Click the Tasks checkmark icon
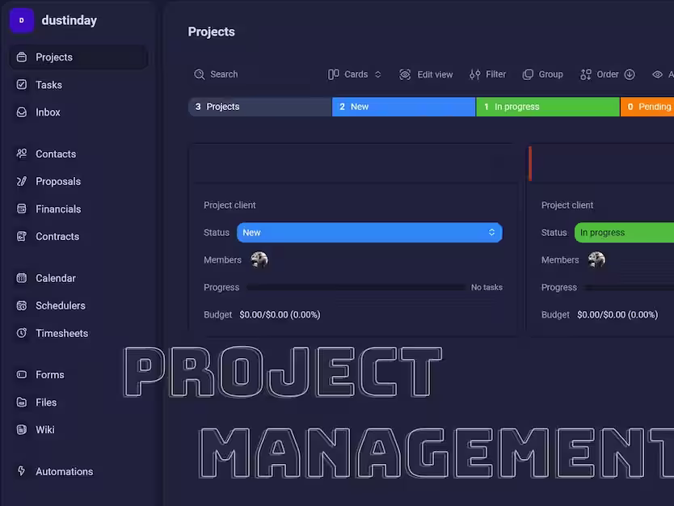 click(22, 85)
